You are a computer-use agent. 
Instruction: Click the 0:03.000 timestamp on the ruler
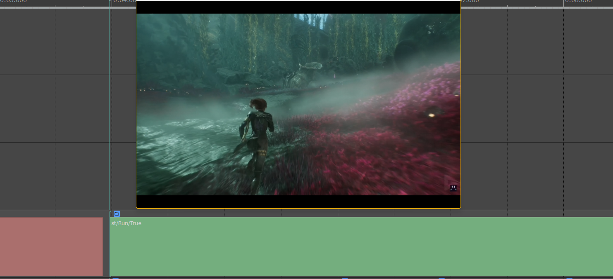[x=13, y=1]
